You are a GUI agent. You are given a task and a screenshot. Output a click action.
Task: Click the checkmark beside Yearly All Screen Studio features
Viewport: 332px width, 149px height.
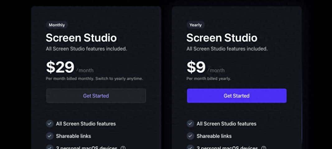click(x=190, y=124)
